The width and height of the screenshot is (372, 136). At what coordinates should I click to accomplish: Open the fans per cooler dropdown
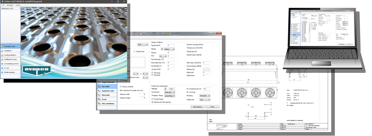coord(145,77)
